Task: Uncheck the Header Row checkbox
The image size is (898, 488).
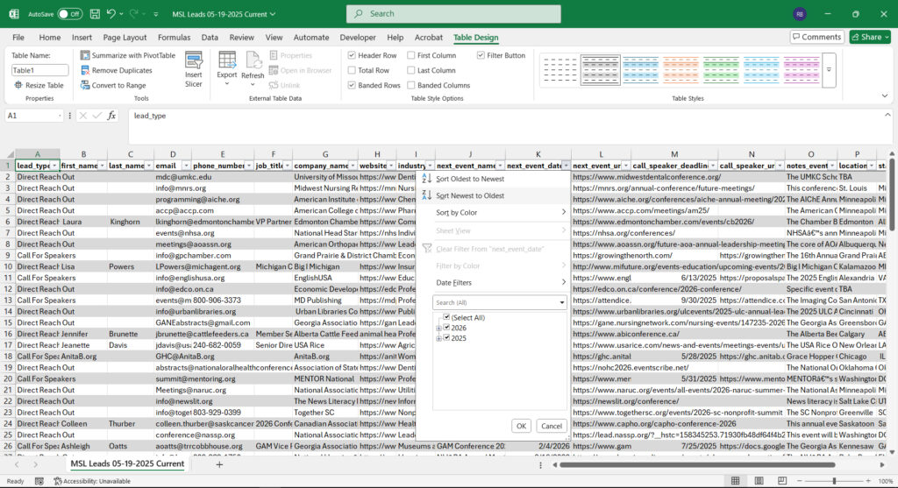Action: [352, 55]
